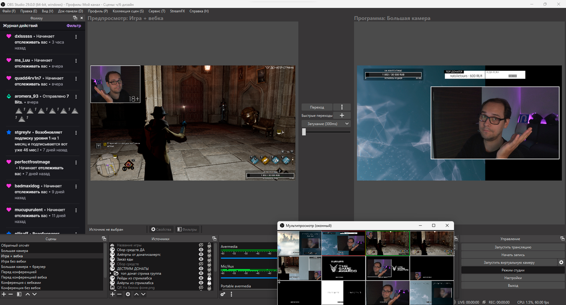The height and width of the screenshot is (305, 566).
Task: Toggle Режим студии button
Action: click(x=513, y=270)
